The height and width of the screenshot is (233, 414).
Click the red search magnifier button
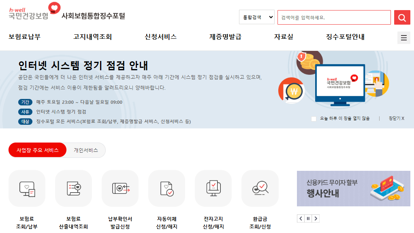point(402,17)
